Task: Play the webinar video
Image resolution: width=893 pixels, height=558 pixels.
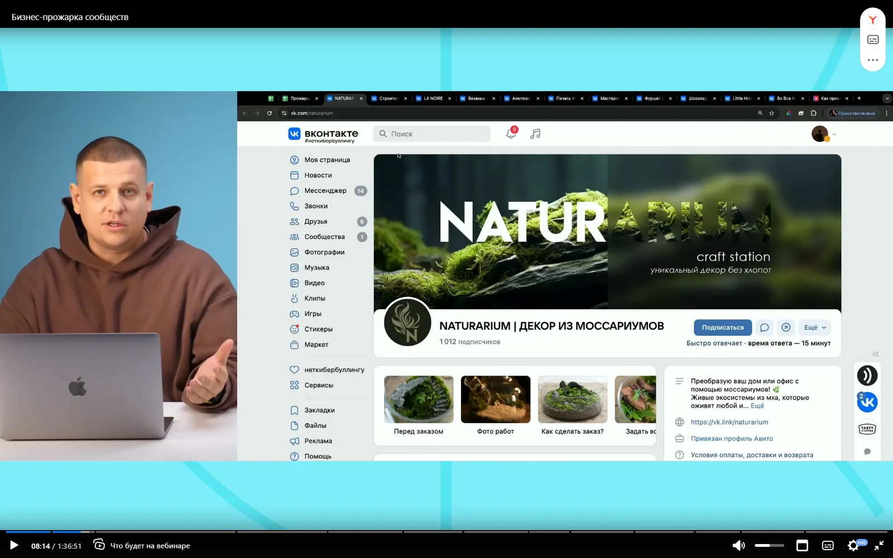Action: (x=14, y=545)
